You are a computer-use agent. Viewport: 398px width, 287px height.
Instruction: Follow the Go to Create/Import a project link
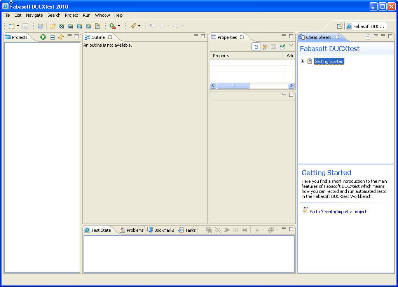click(338, 211)
